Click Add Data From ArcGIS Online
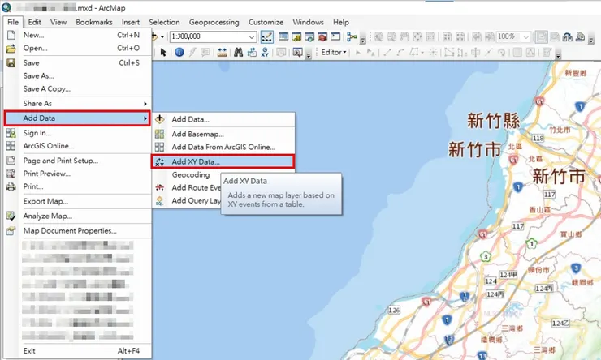 (x=223, y=148)
